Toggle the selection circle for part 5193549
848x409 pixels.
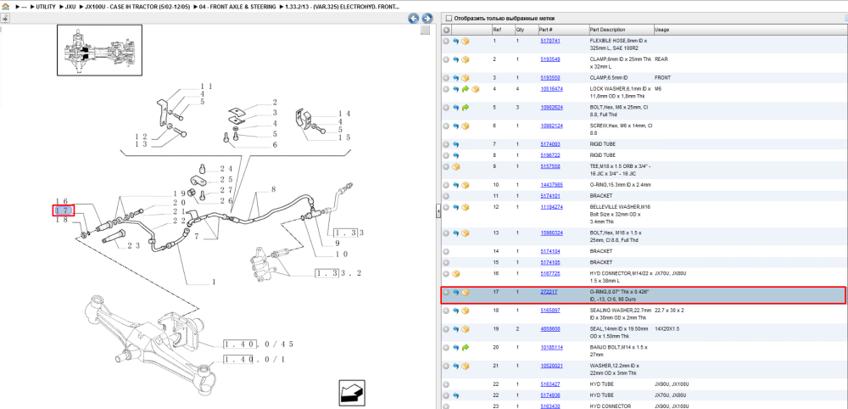[x=446, y=59]
